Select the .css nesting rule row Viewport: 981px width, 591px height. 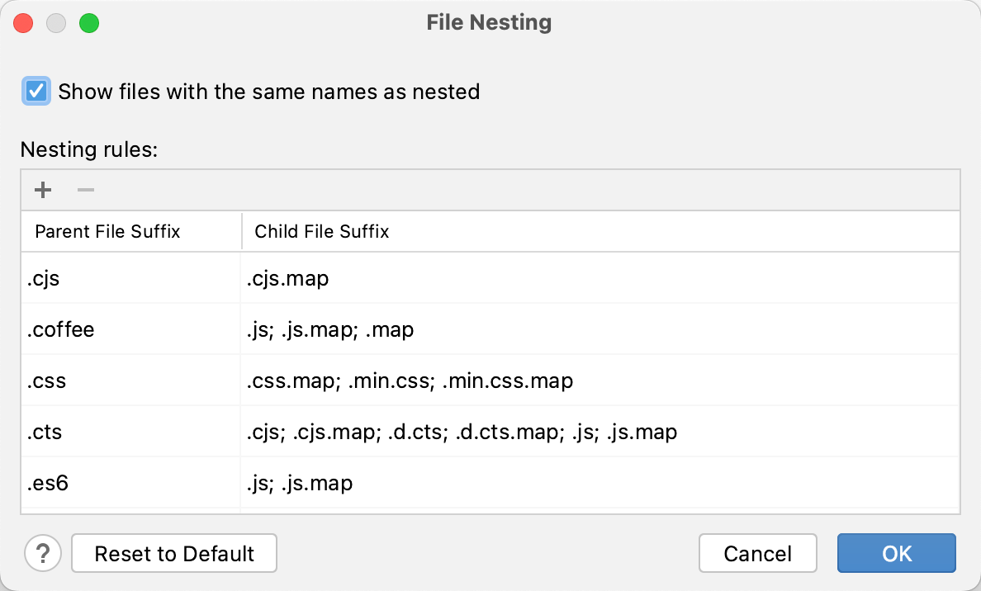point(124,381)
